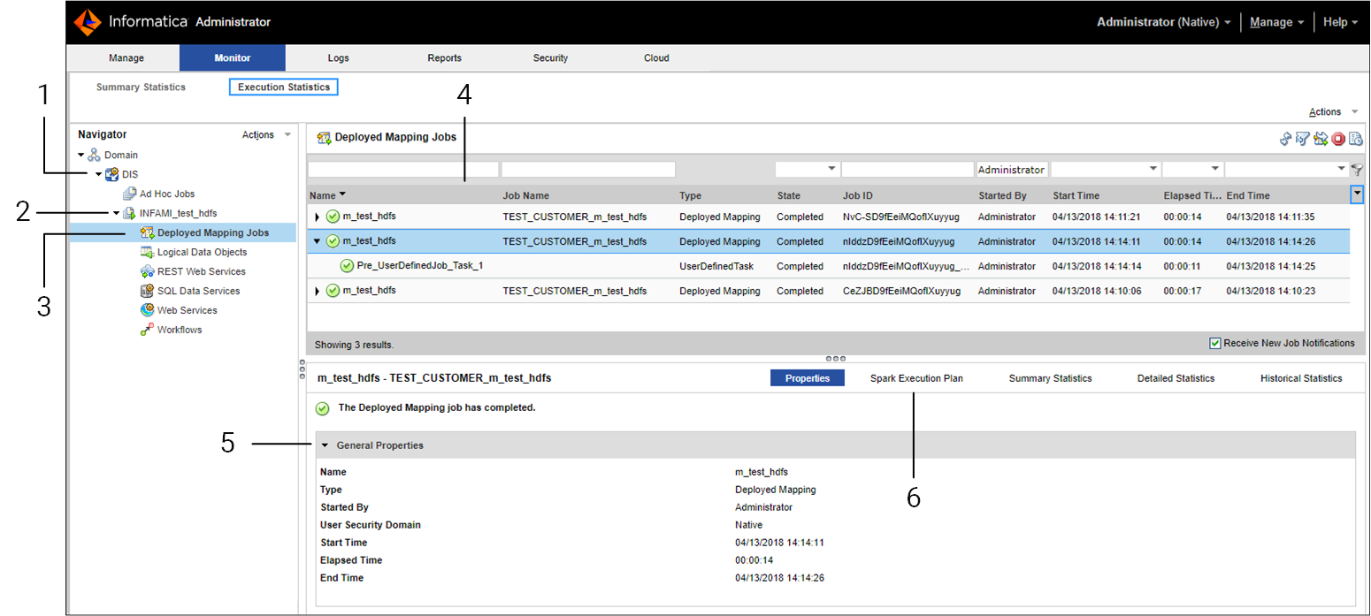Click the Job Name filter input field
The width and height of the screenshot is (1371, 616).
pyautogui.click(x=588, y=169)
